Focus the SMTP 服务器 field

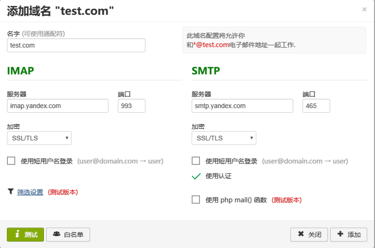242,106
